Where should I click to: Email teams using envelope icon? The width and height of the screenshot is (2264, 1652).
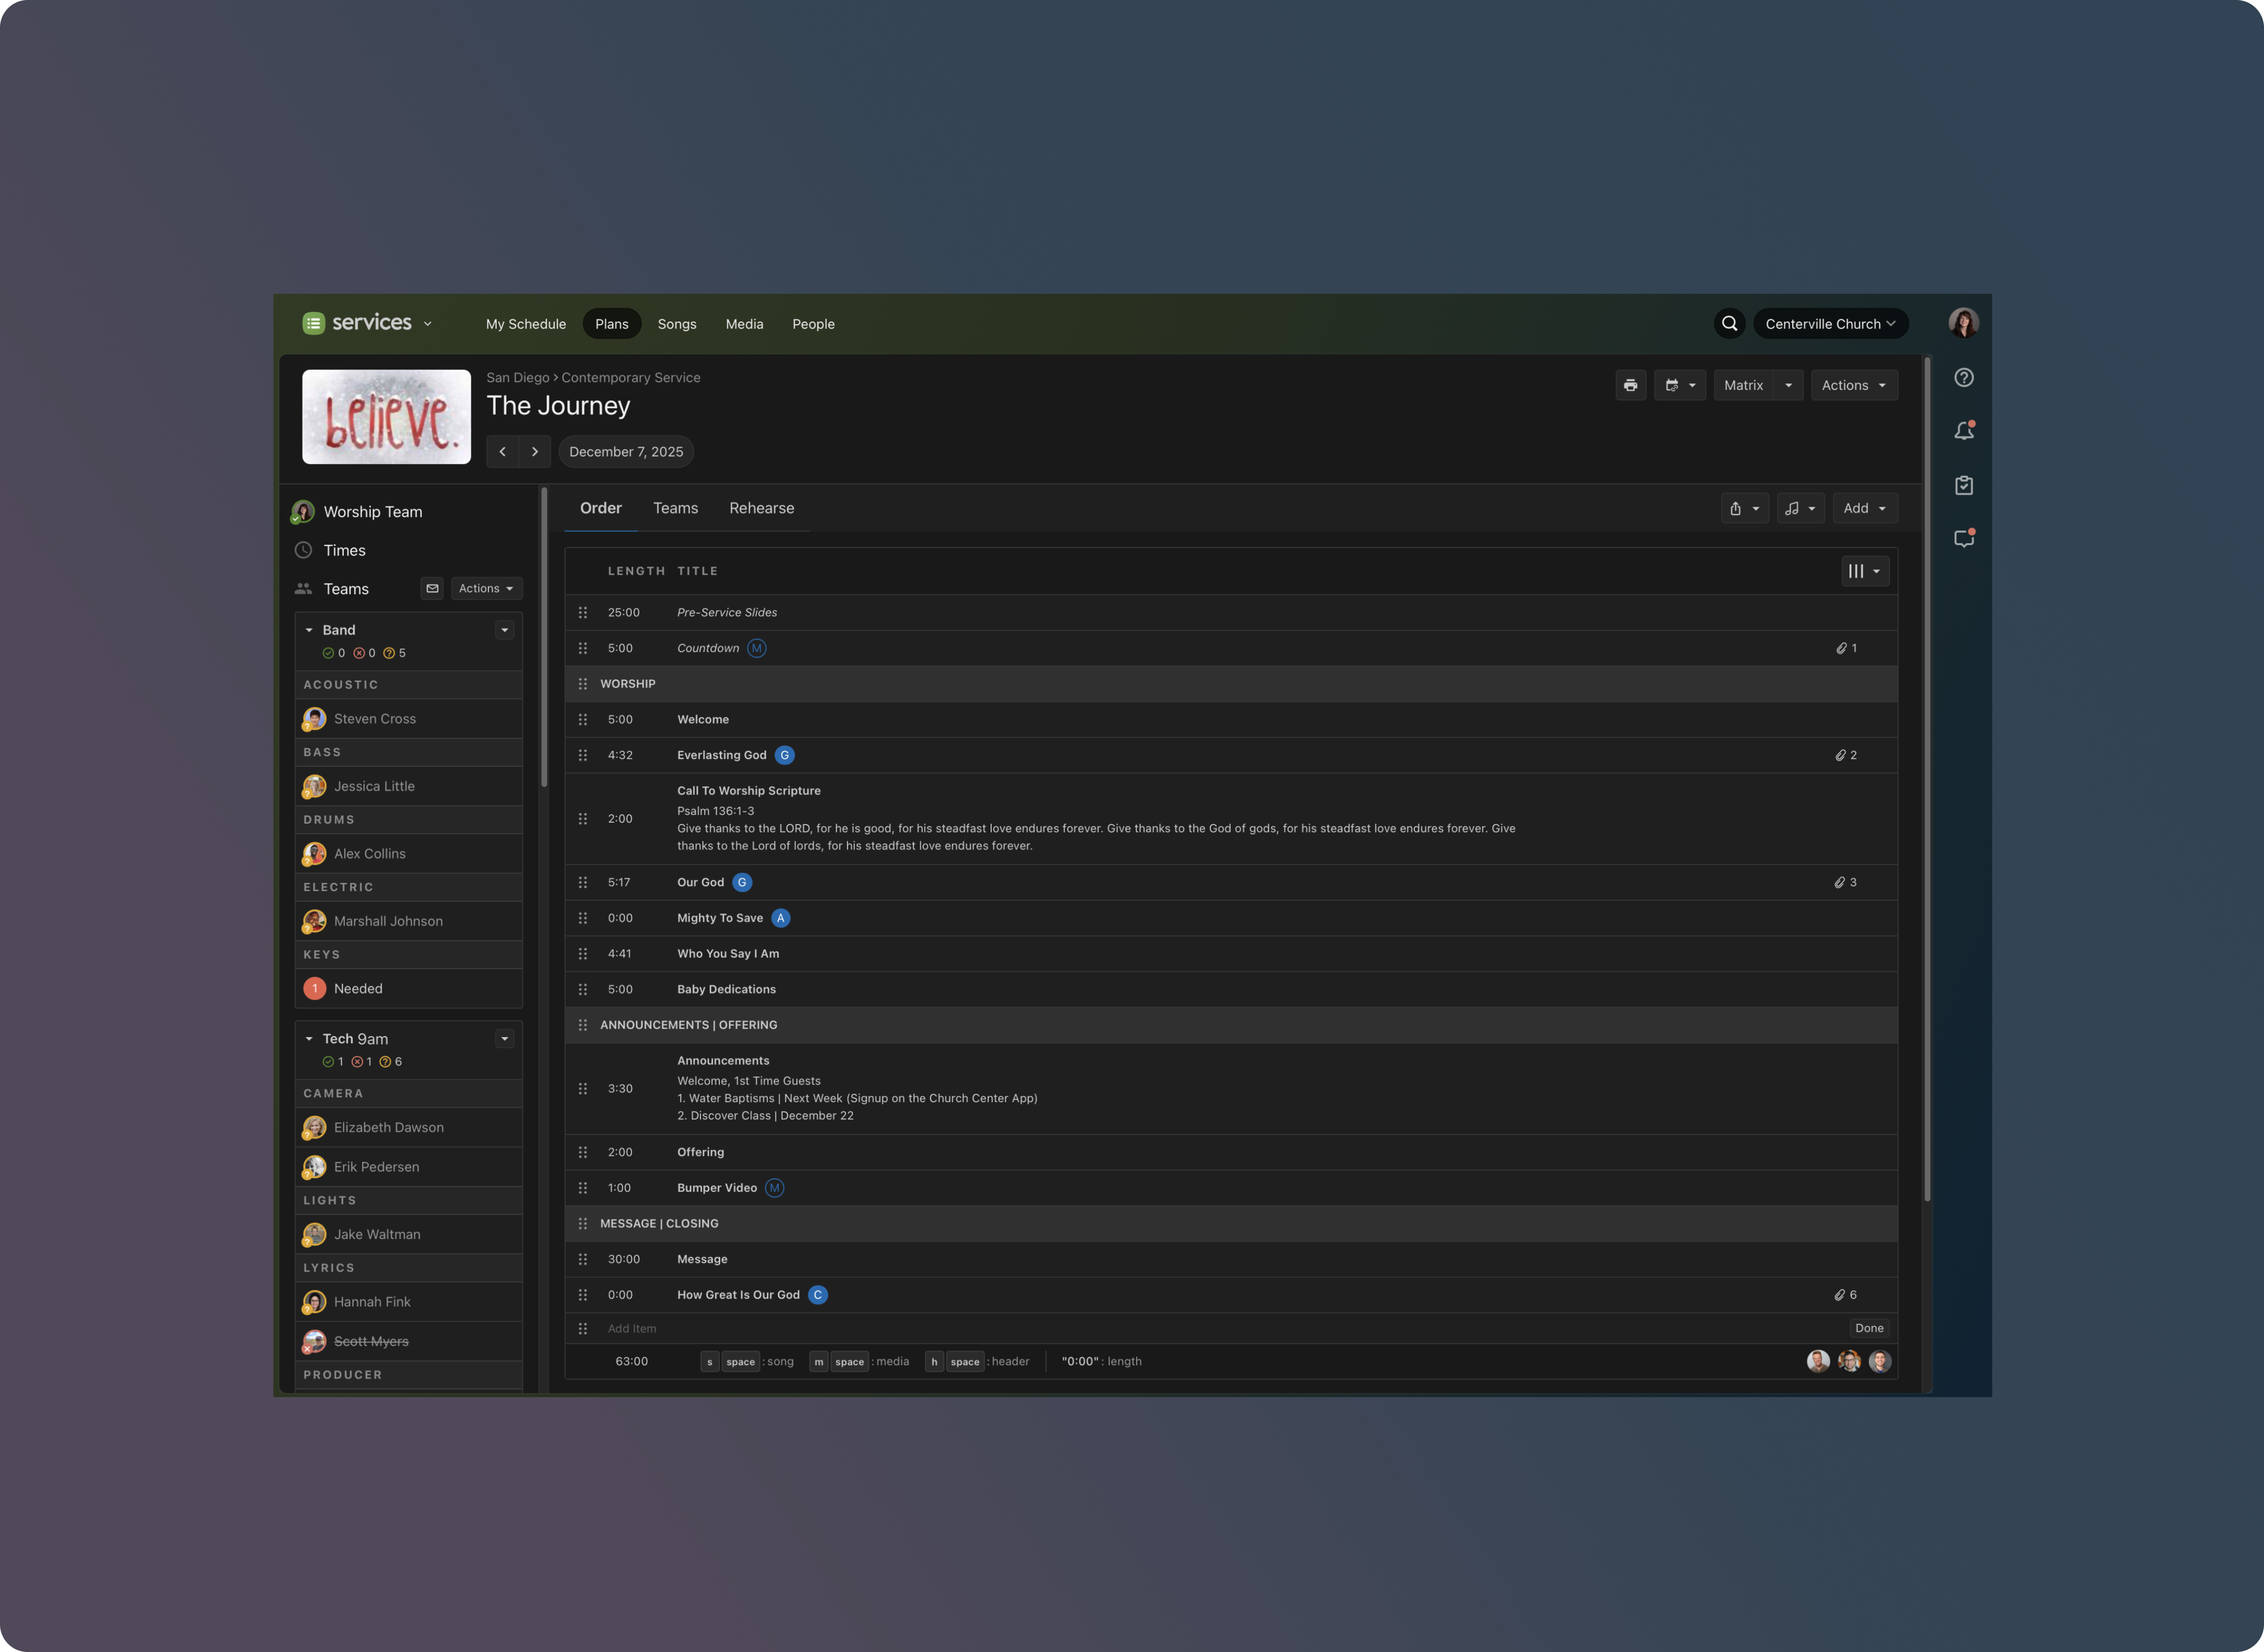pos(432,588)
